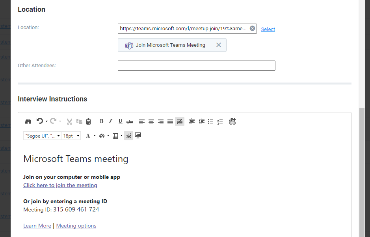The width and height of the screenshot is (370, 237).
Task: Switch editor to full screen mode
Action: (138, 136)
